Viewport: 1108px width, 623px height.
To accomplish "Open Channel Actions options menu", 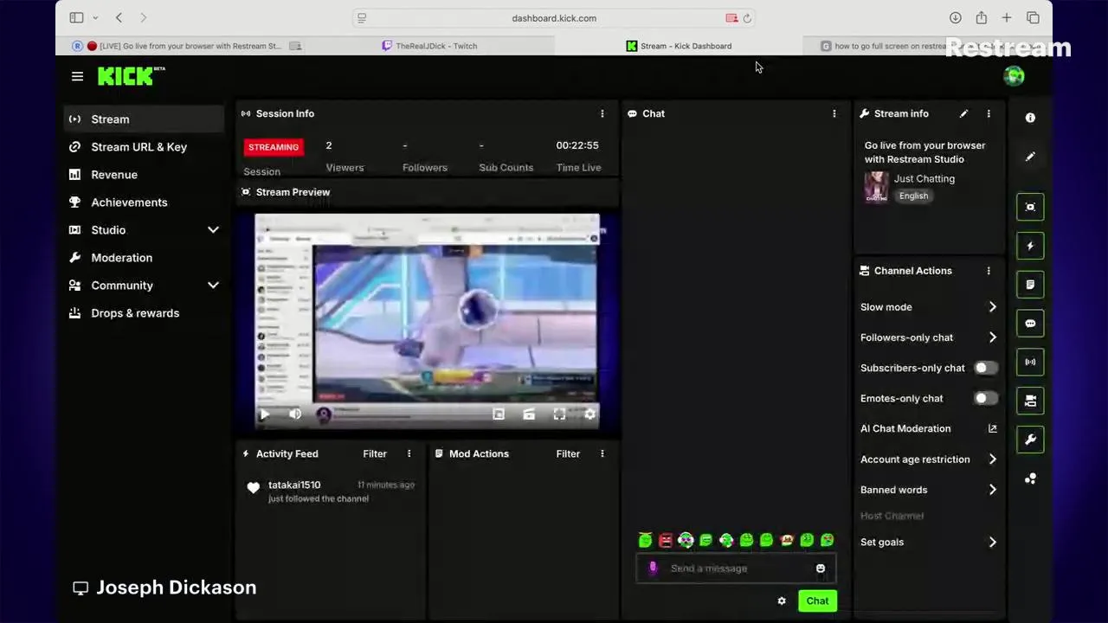I will click(x=989, y=271).
